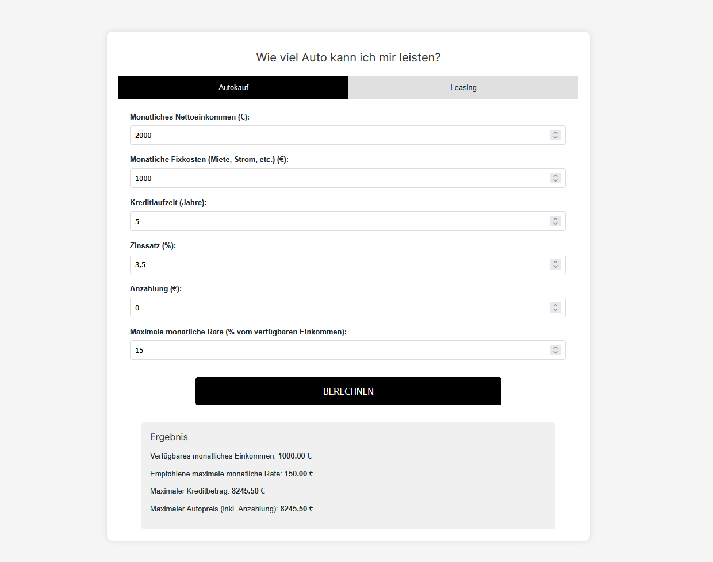Focus the Monatliche Fixkosten input field

tap(339, 179)
